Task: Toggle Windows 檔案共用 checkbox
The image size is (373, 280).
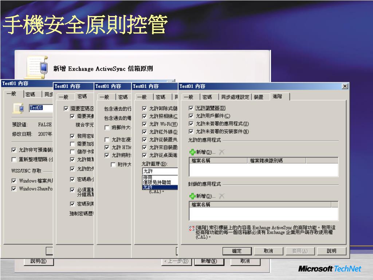Action: (14, 181)
